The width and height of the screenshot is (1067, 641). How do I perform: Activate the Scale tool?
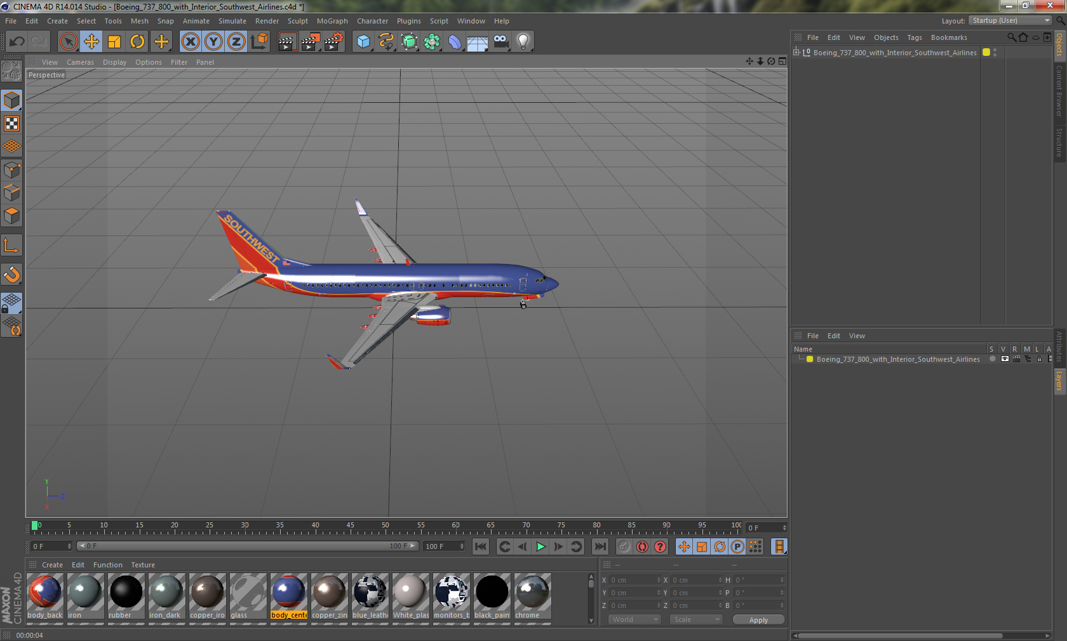tap(114, 42)
